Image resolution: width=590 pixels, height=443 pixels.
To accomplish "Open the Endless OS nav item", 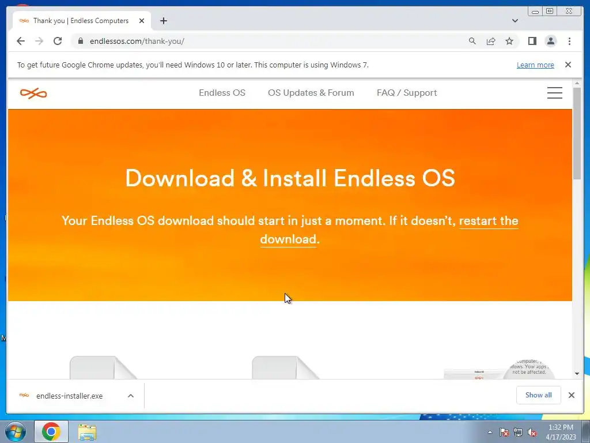I will coord(222,93).
